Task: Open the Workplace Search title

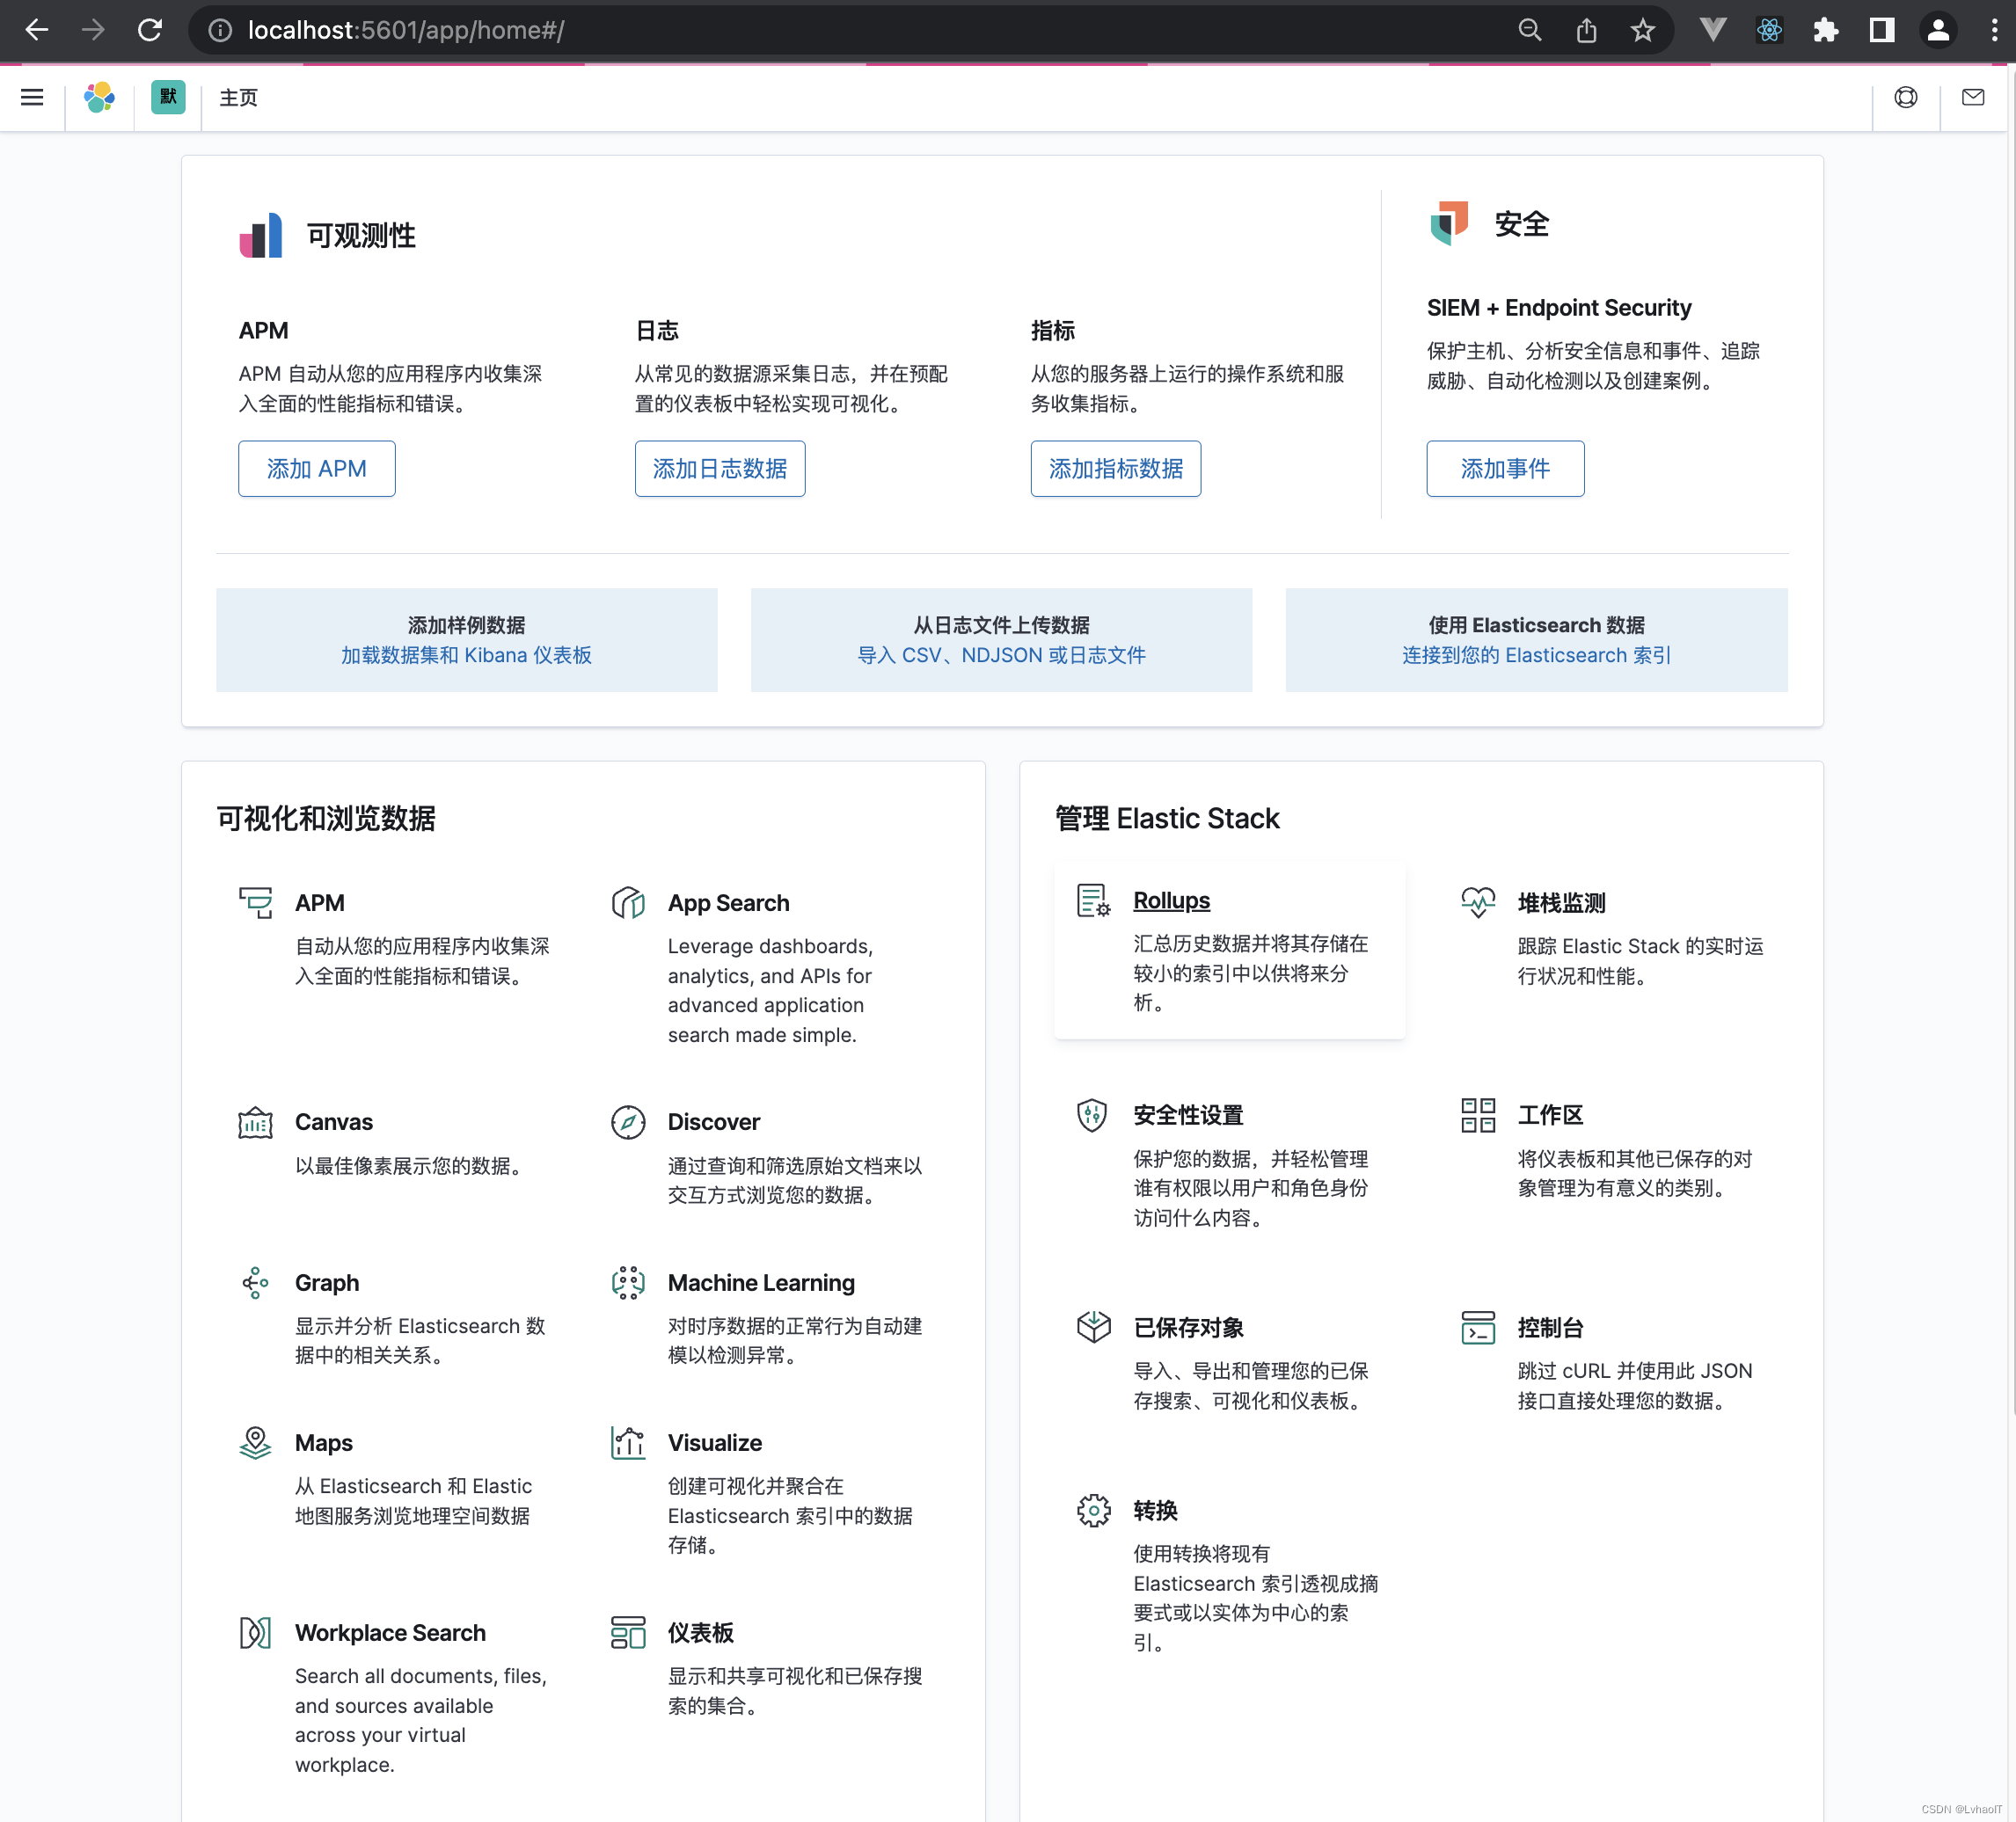Action: [390, 1632]
